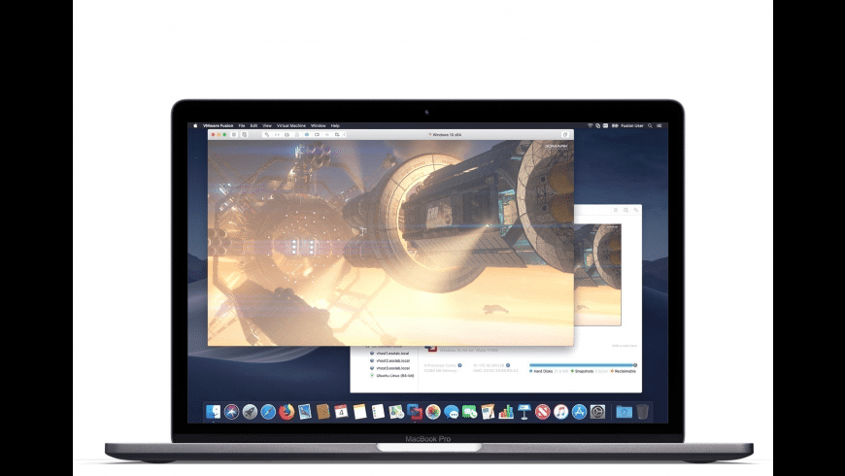Open the View menu
The height and width of the screenshot is (476, 845).
click(267, 125)
